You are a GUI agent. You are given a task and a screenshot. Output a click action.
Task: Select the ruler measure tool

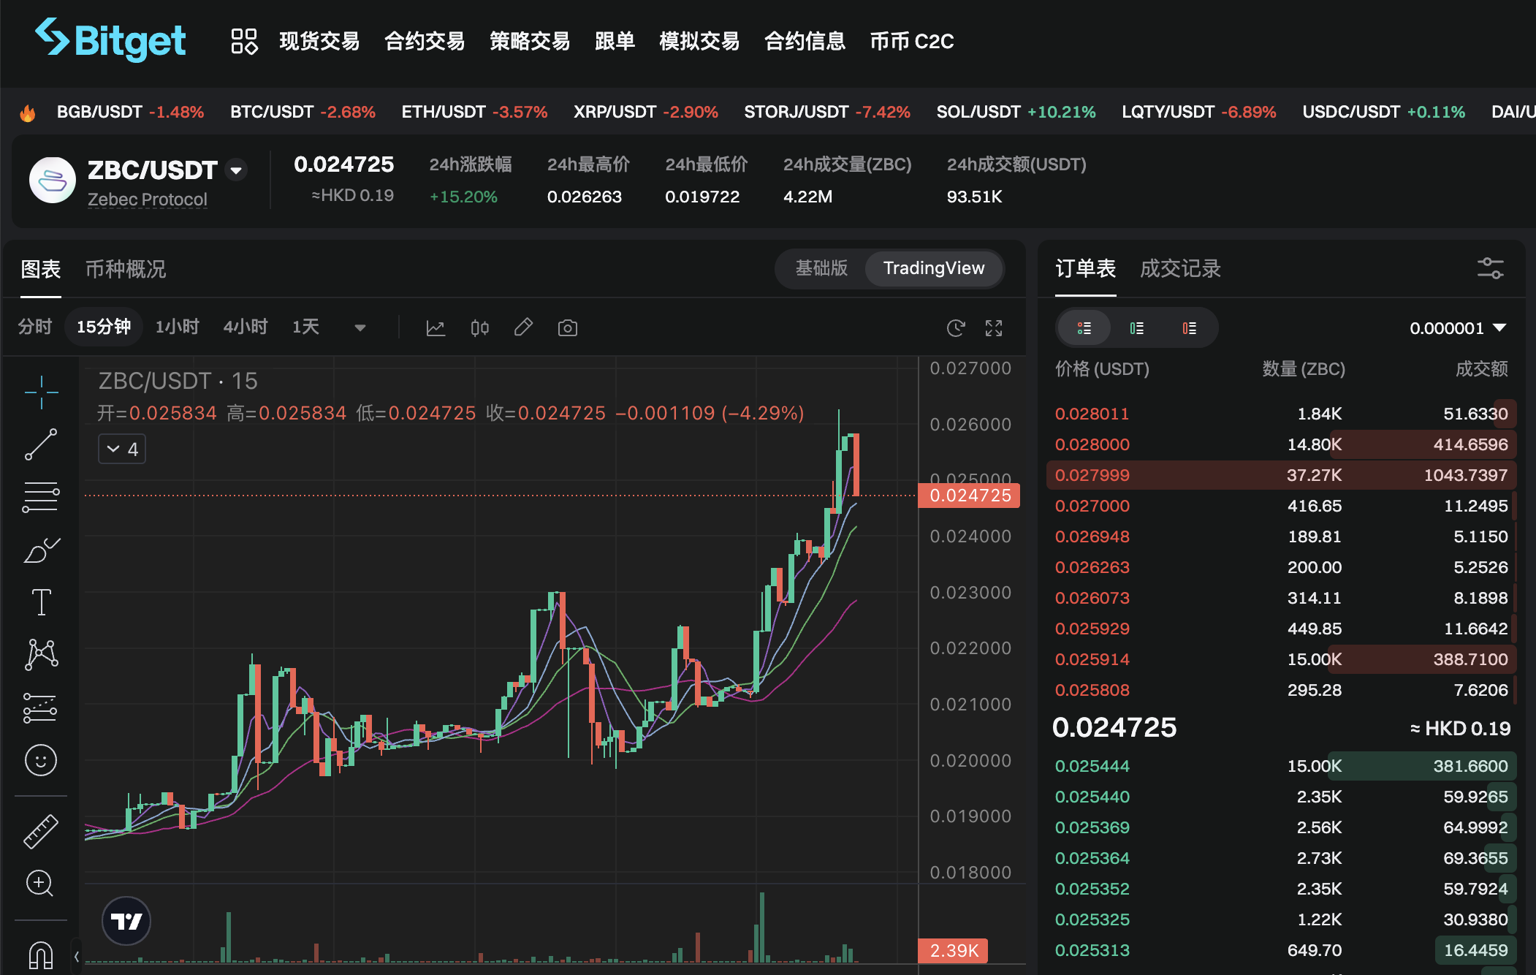point(41,831)
